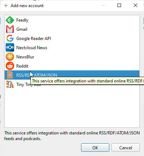This screenshot has width=144, height=156.
Task: Click the Reddit alien icon
Action: coord(10,66)
